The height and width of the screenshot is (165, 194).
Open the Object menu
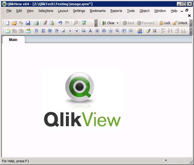click(x=144, y=11)
